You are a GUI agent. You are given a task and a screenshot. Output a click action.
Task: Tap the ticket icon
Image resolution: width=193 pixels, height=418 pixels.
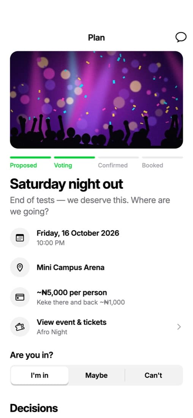click(x=20, y=326)
